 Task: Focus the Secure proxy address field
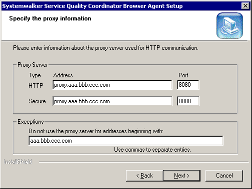112,101
